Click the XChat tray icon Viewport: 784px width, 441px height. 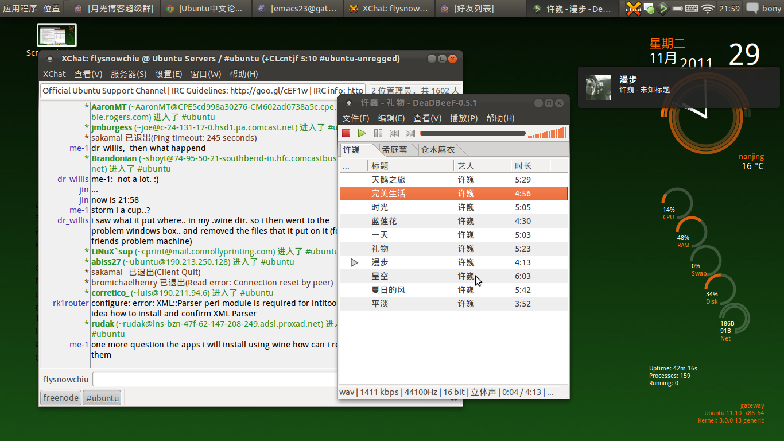(x=633, y=9)
